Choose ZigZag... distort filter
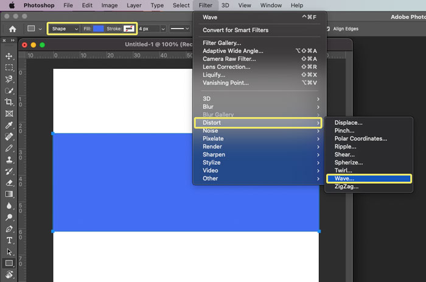The image size is (426, 282). coord(369,186)
